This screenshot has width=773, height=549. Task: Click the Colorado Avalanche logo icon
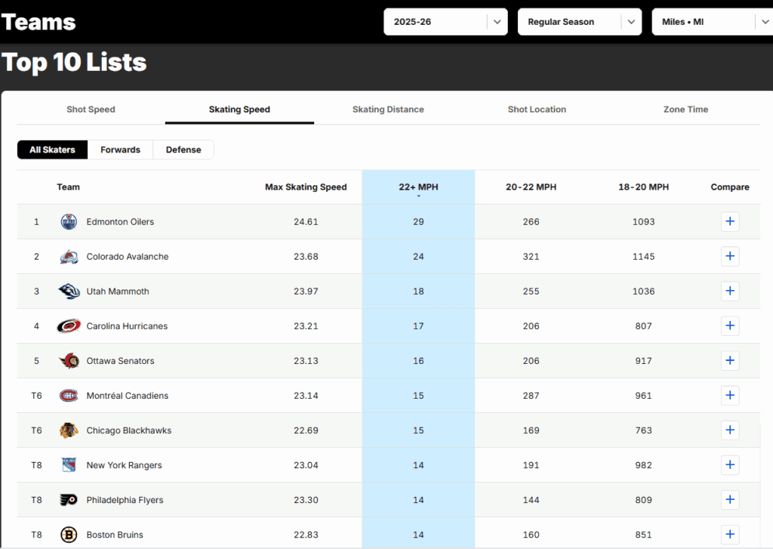(x=69, y=257)
